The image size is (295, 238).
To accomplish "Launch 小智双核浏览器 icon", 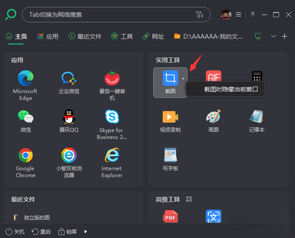I will pyautogui.click(x=69, y=155).
